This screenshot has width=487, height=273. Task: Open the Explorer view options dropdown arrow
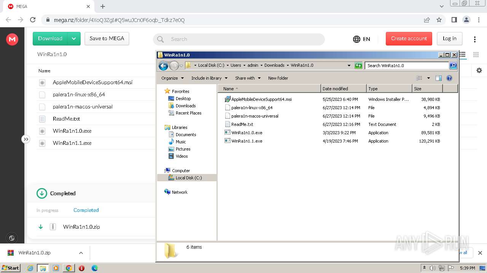pyautogui.click(x=428, y=78)
